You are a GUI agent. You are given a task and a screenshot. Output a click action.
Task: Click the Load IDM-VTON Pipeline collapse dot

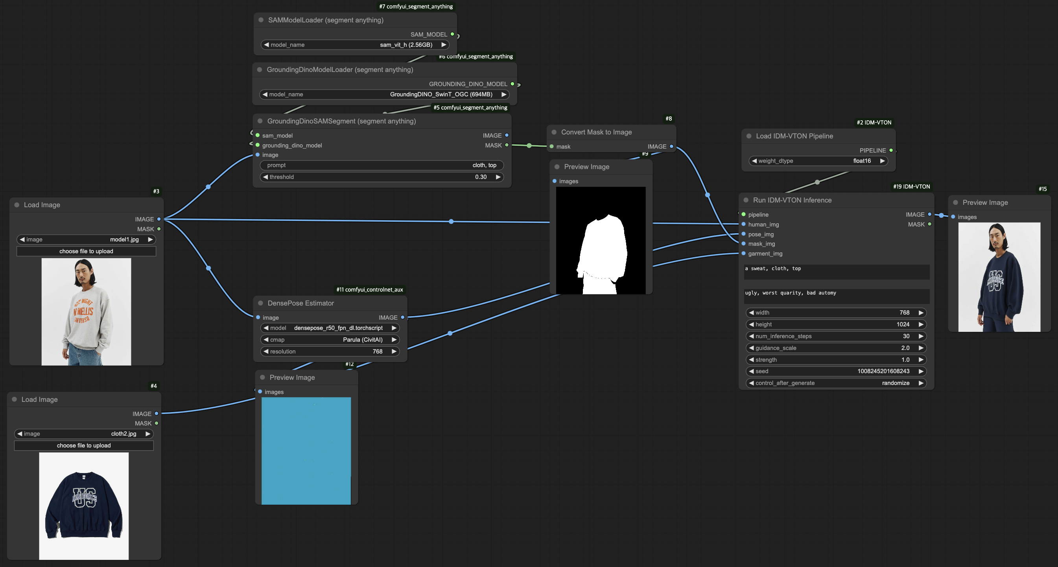point(749,136)
